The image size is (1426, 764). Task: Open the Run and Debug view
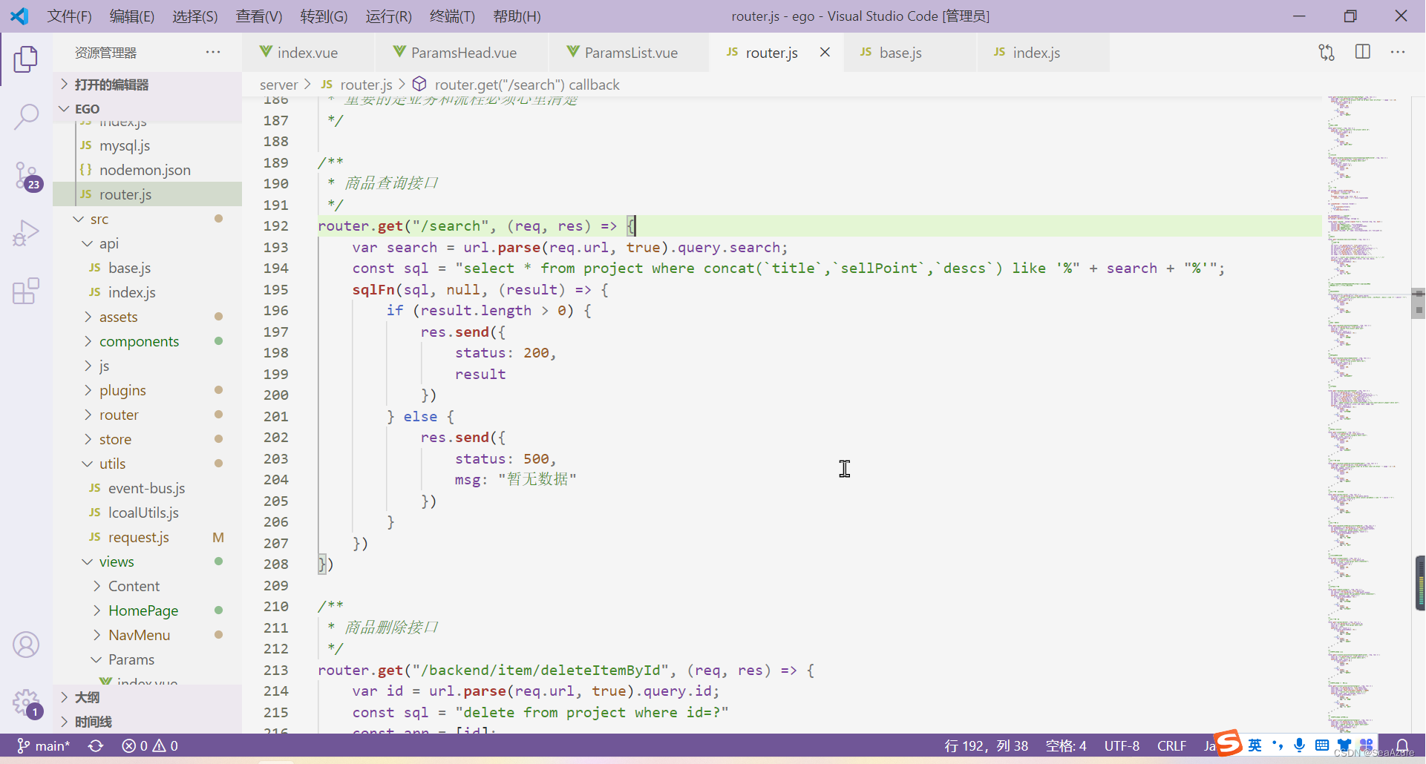click(x=26, y=234)
